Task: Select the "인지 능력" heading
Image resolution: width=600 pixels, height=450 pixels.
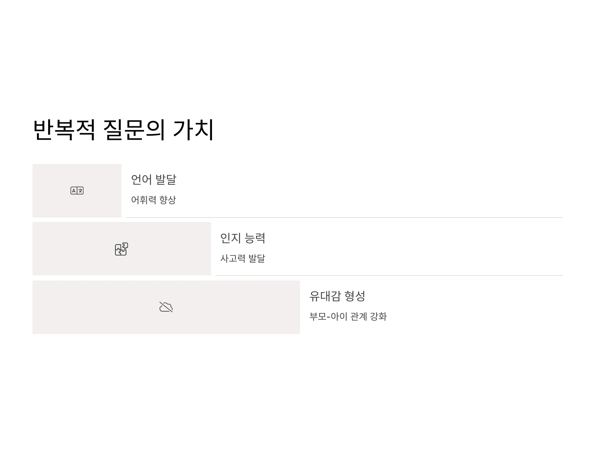Action: coord(243,238)
